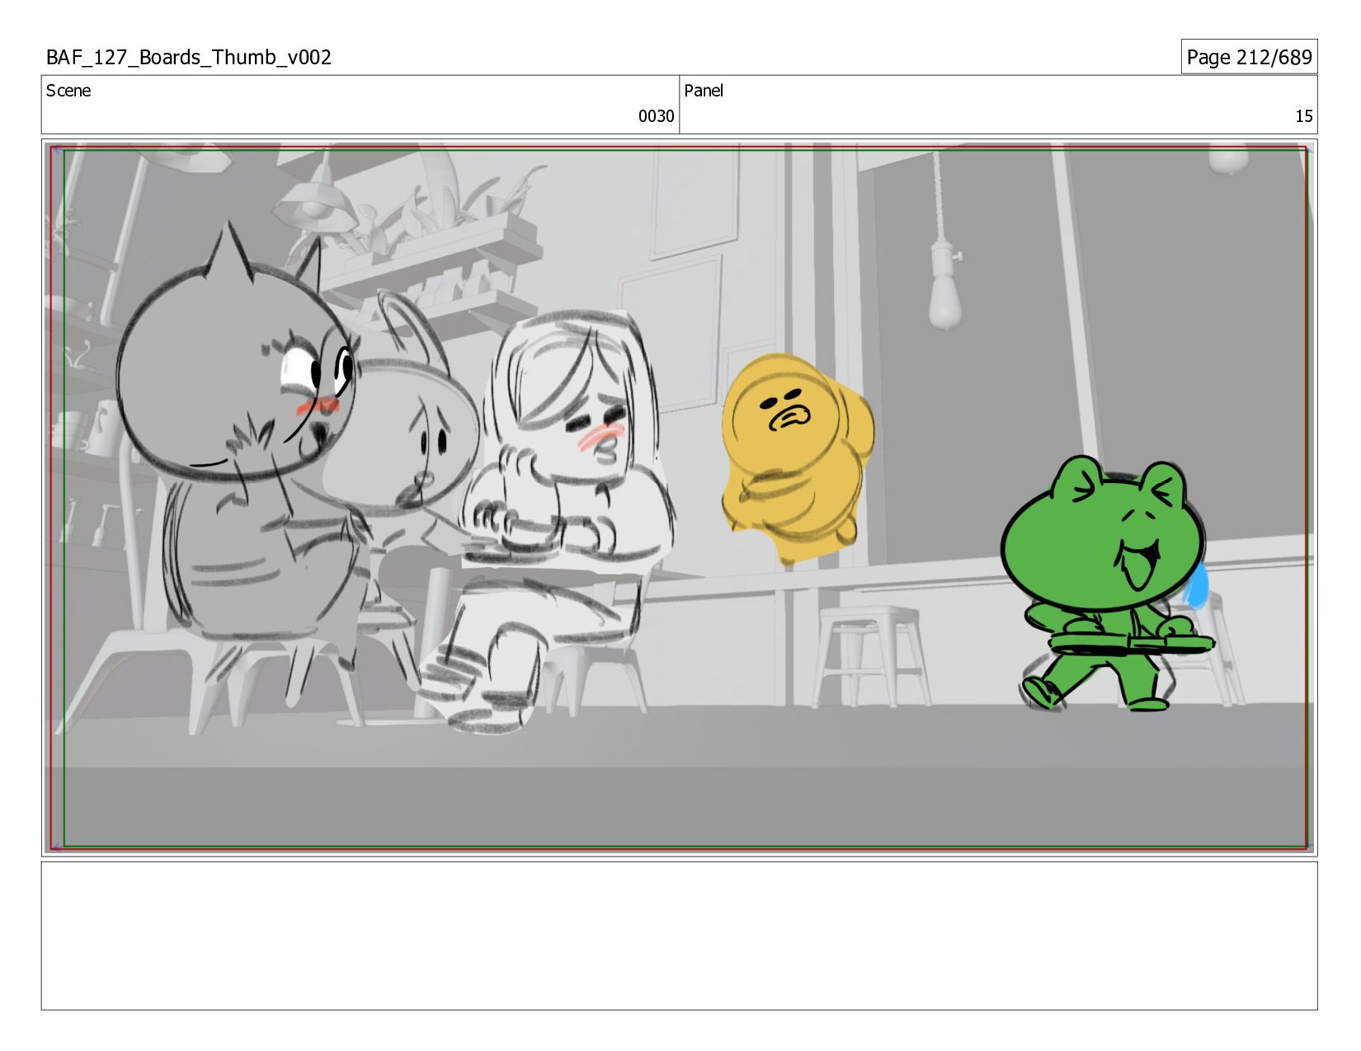Click the empty notes box below the panel
This screenshot has height=1051, width=1361.
click(x=679, y=936)
